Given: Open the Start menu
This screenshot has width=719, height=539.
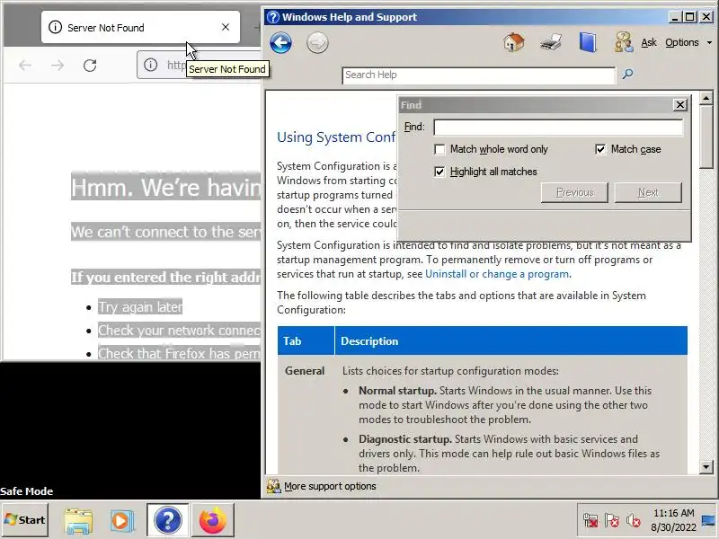Looking at the screenshot, I should point(25,520).
